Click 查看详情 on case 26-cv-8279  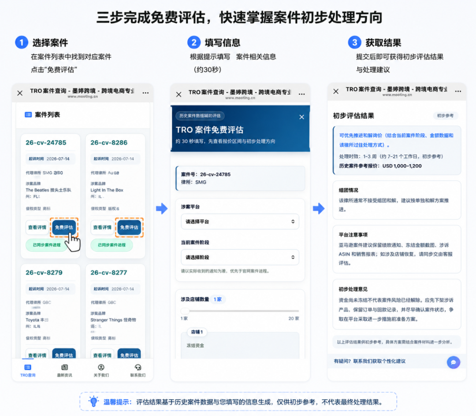[x=37, y=354]
